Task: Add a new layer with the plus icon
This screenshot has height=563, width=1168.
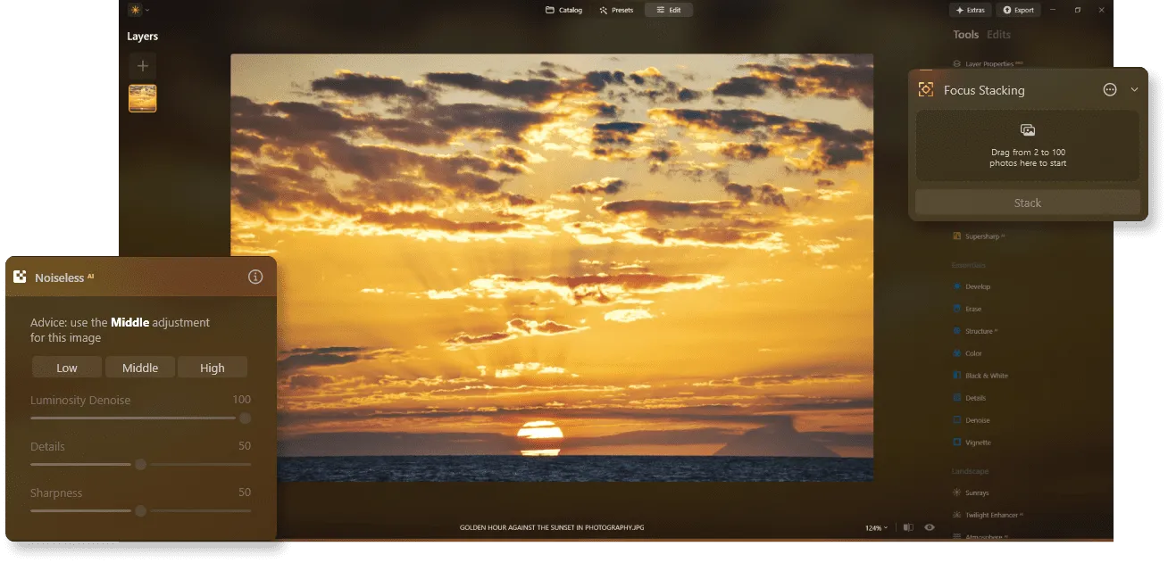Action: [x=142, y=66]
